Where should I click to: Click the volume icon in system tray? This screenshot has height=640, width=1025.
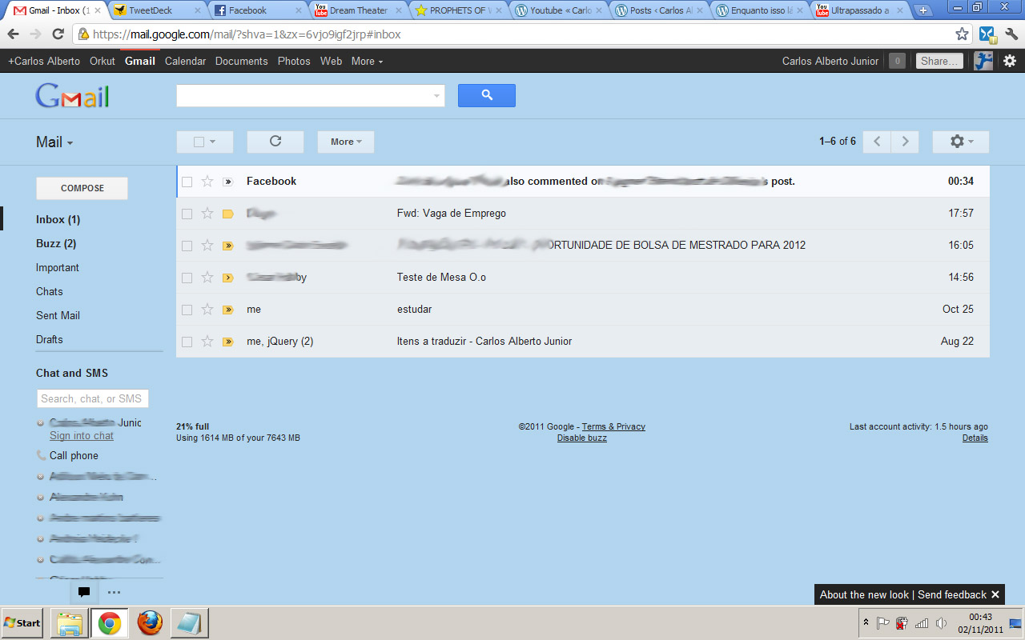(941, 623)
